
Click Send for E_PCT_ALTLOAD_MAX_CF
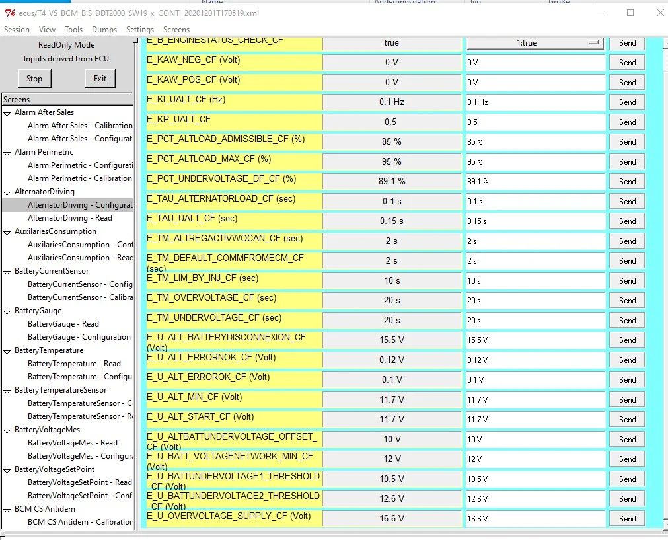[627, 162]
